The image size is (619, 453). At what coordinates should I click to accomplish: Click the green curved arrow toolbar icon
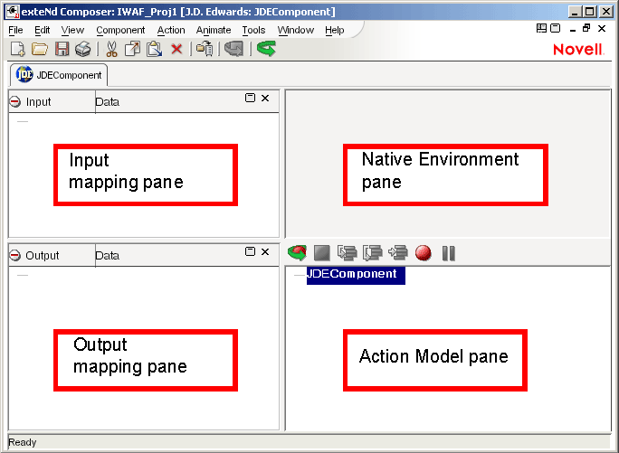[x=266, y=49]
